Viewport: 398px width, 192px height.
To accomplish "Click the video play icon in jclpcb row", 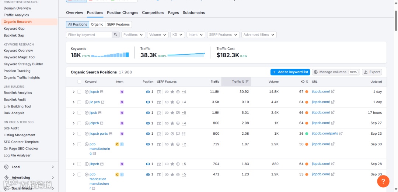I will pos(178,123).
